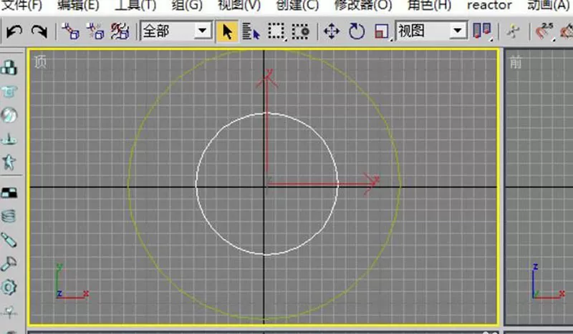Create a reactor Angular Dashpot

9,264
